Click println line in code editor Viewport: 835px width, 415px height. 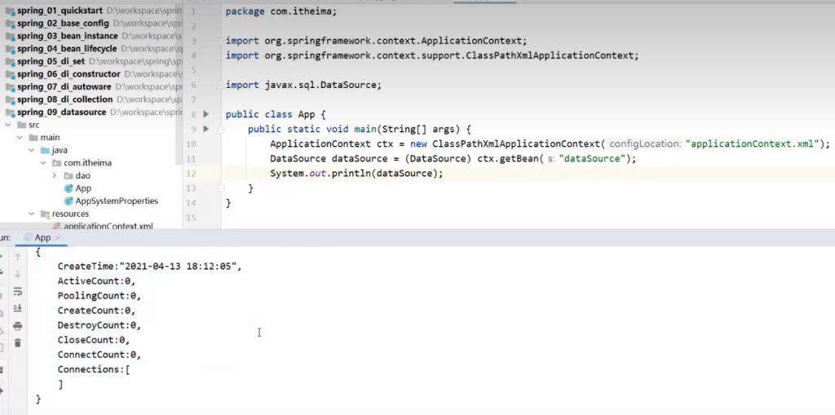358,174
